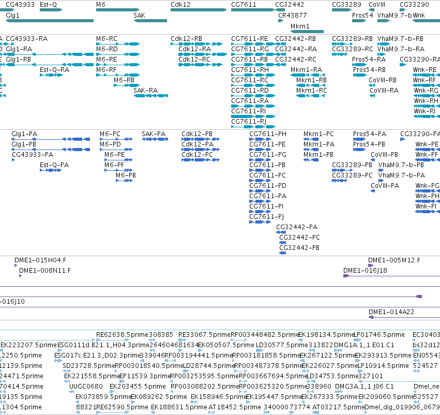Select transcript M6-RB
The image size is (440, 415).
pyautogui.click(x=127, y=85)
